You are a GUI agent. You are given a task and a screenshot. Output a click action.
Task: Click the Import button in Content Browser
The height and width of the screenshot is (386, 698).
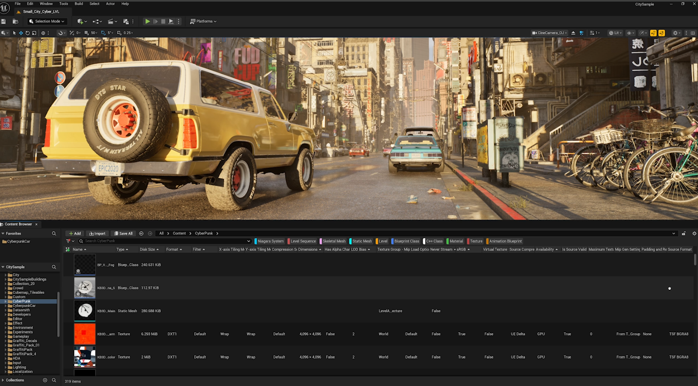coord(97,233)
